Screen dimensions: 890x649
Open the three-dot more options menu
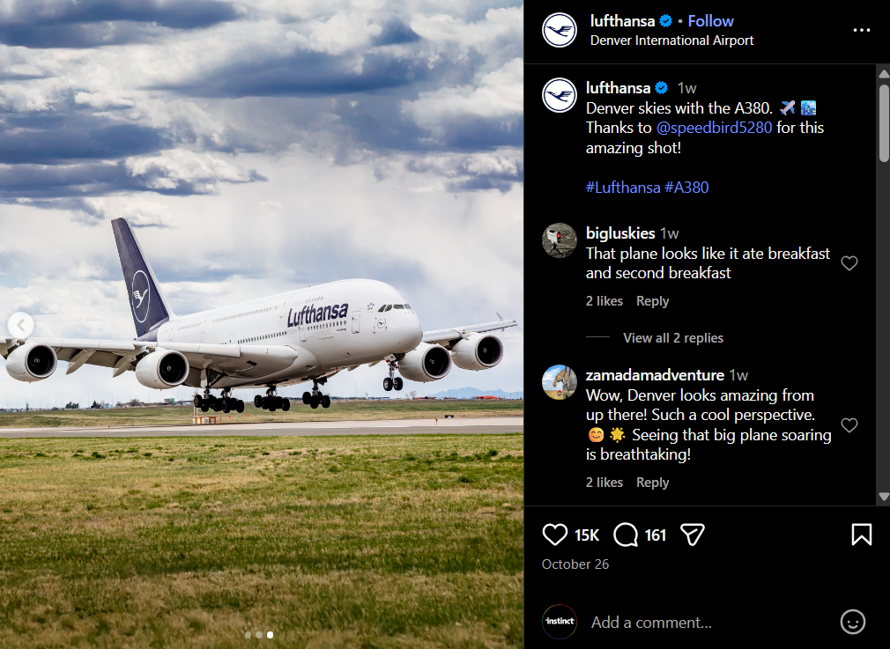(x=861, y=30)
